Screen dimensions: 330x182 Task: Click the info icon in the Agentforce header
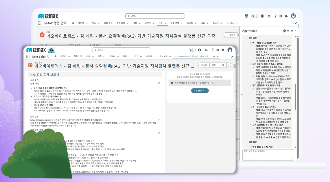[x=284, y=31]
